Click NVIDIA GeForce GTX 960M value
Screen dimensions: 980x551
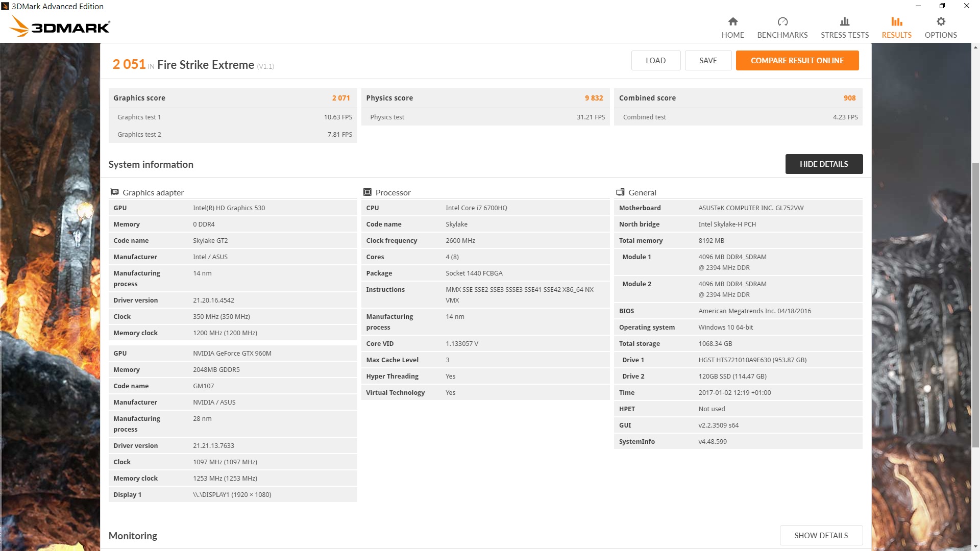(232, 353)
